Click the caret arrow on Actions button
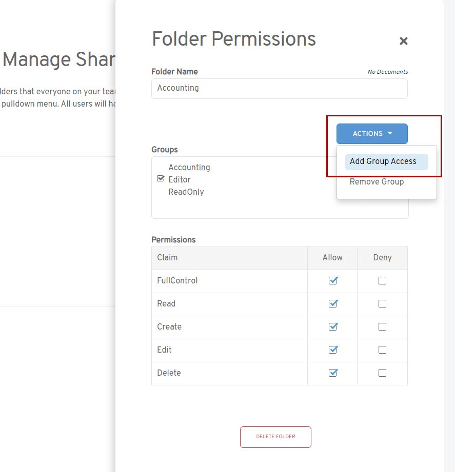This screenshot has width=455, height=472. (x=390, y=133)
